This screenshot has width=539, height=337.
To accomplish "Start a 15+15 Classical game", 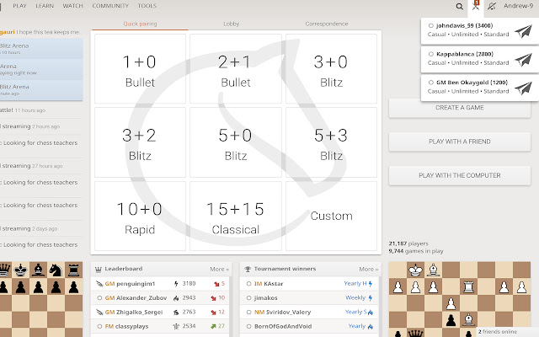I will [236, 216].
